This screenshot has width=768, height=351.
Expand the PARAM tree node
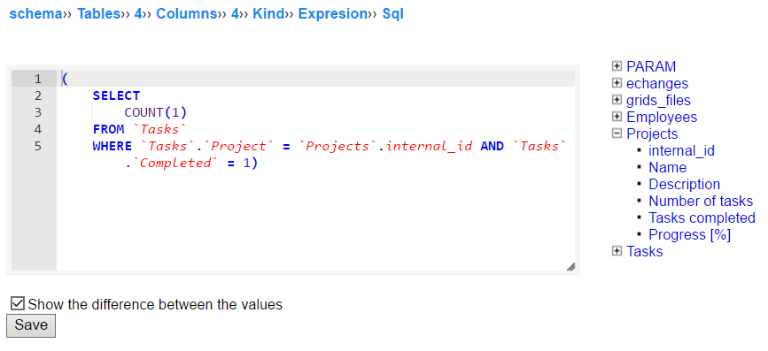tap(617, 66)
